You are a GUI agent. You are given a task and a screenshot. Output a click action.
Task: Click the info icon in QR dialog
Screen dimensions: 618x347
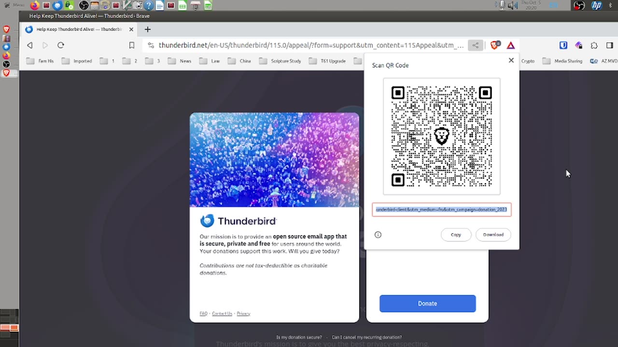378,235
